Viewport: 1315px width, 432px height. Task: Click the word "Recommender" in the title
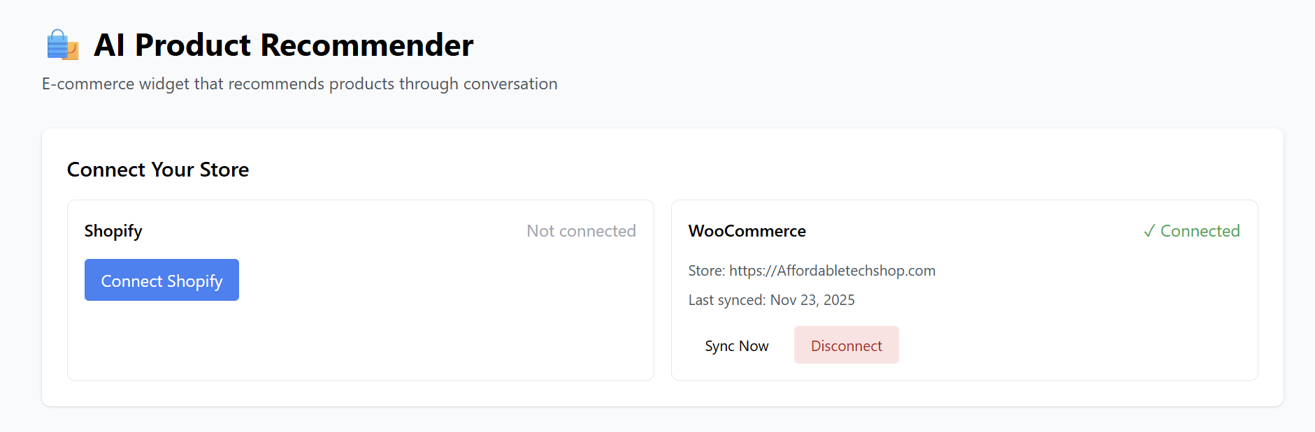367,45
